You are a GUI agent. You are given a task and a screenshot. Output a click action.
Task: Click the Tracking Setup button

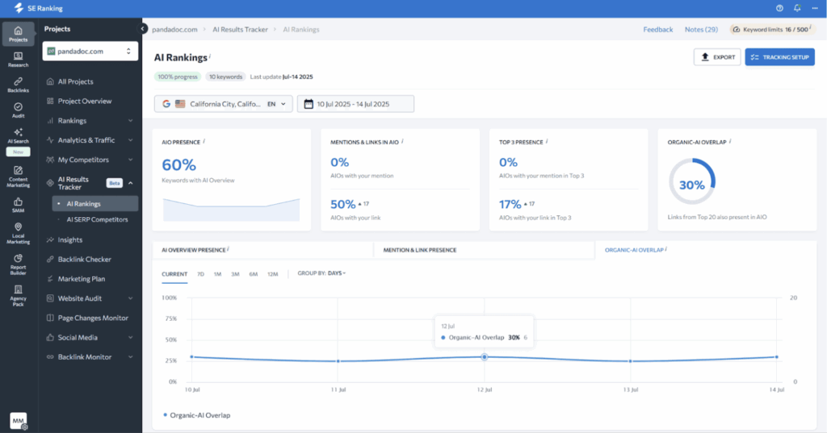(x=779, y=57)
